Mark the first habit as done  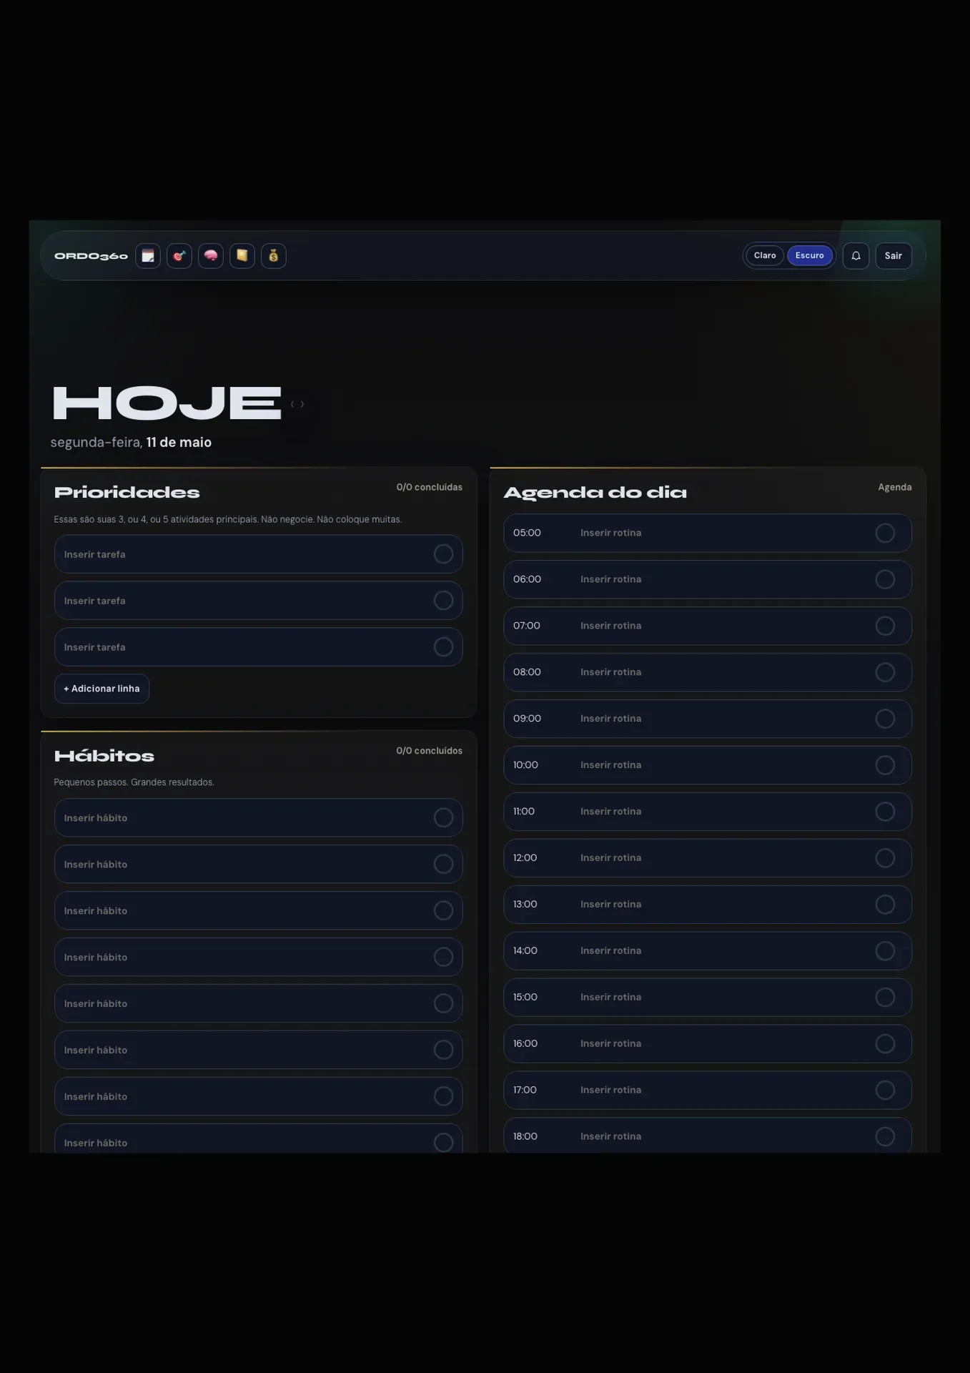click(443, 817)
